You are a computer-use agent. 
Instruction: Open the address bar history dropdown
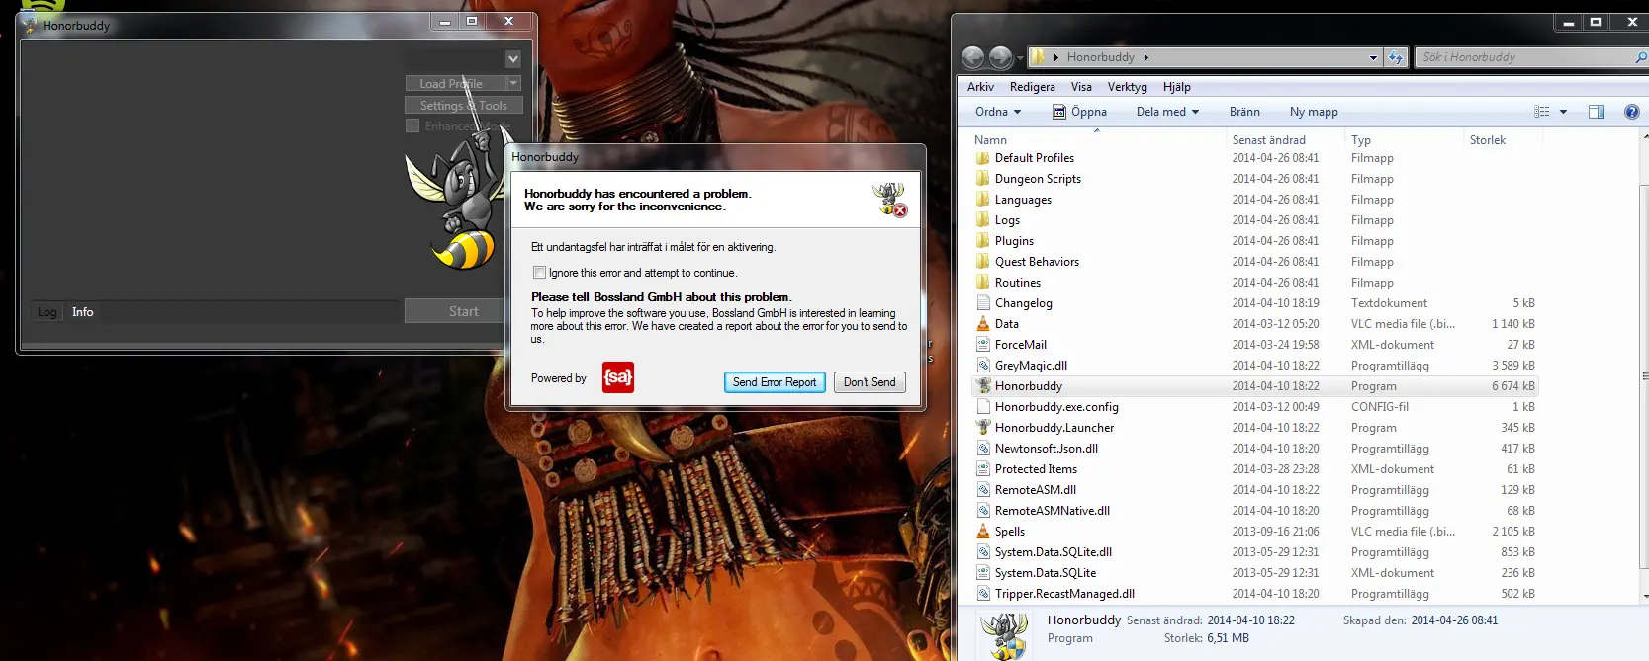pyautogui.click(x=1373, y=57)
